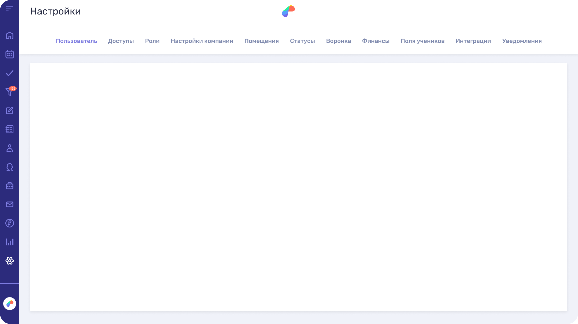Open the compose/edit section in the sidebar
The width and height of the screenshot is (578, 324).
coord(10,111)
